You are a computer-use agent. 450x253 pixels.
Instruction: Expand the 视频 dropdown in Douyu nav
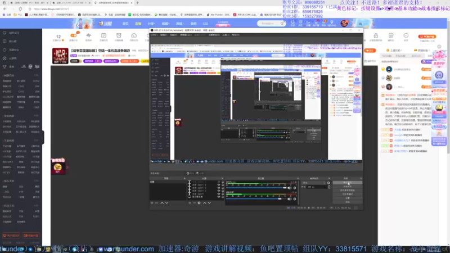[x=165, y=24]
